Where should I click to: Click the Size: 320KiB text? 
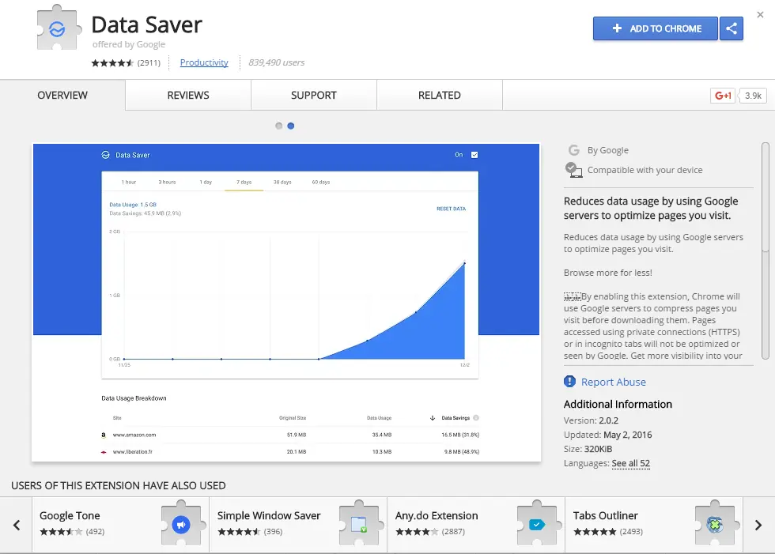pos(588,450)
